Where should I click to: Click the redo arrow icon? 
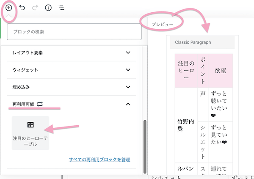35,8
